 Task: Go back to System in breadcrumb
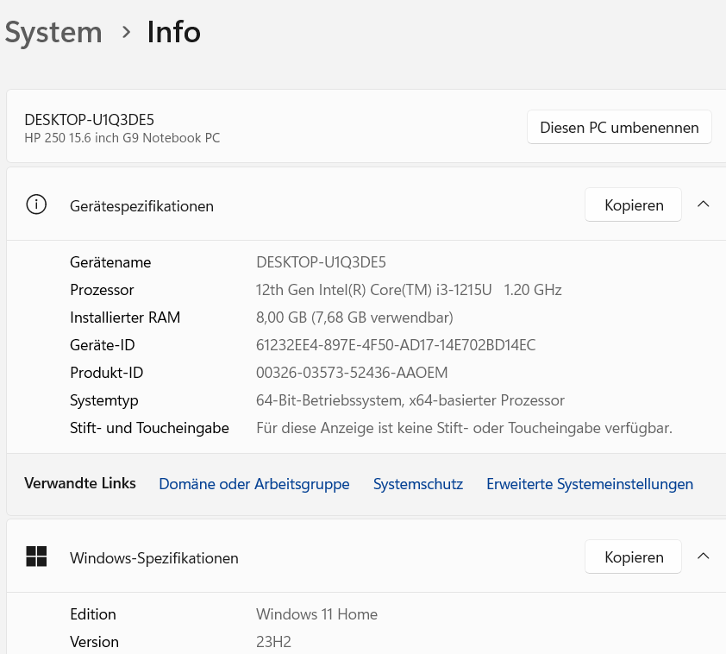pos(53,33)
